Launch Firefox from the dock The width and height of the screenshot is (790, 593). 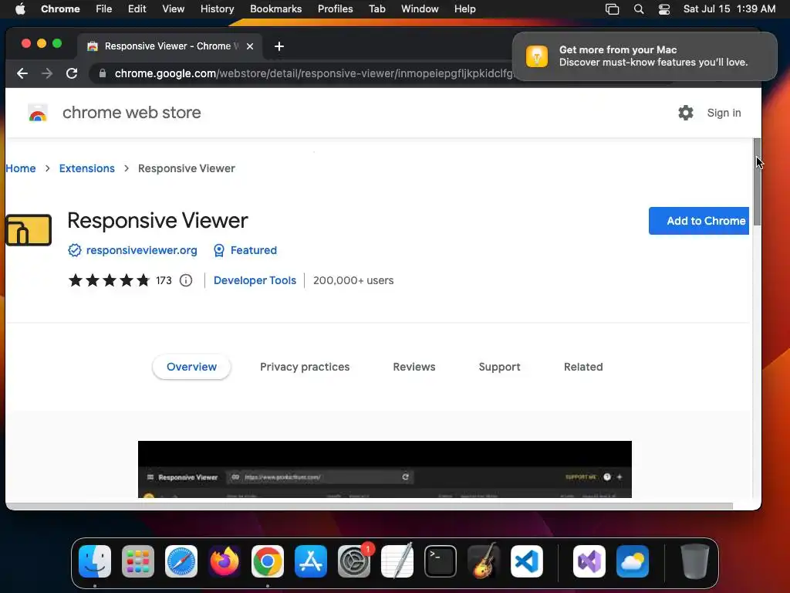(225, 561)
